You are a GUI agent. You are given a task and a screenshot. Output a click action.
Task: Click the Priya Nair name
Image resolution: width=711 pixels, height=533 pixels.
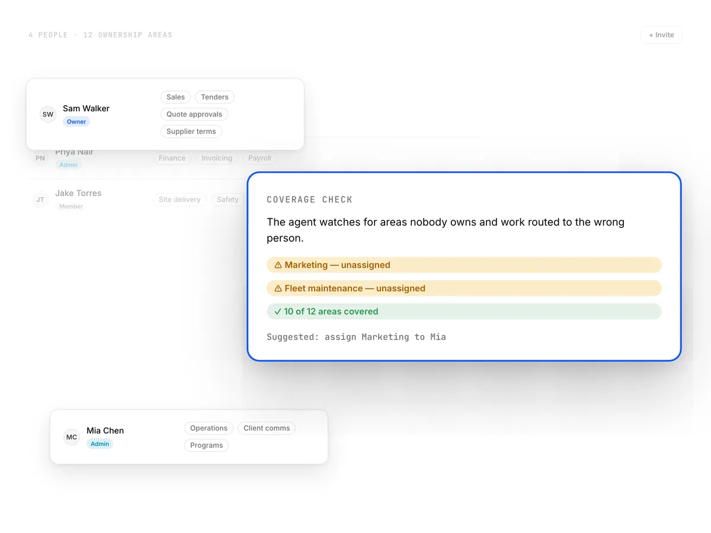[x=75, y=152]
